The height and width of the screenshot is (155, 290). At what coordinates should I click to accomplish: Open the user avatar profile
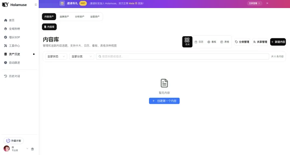pos(7,149)
